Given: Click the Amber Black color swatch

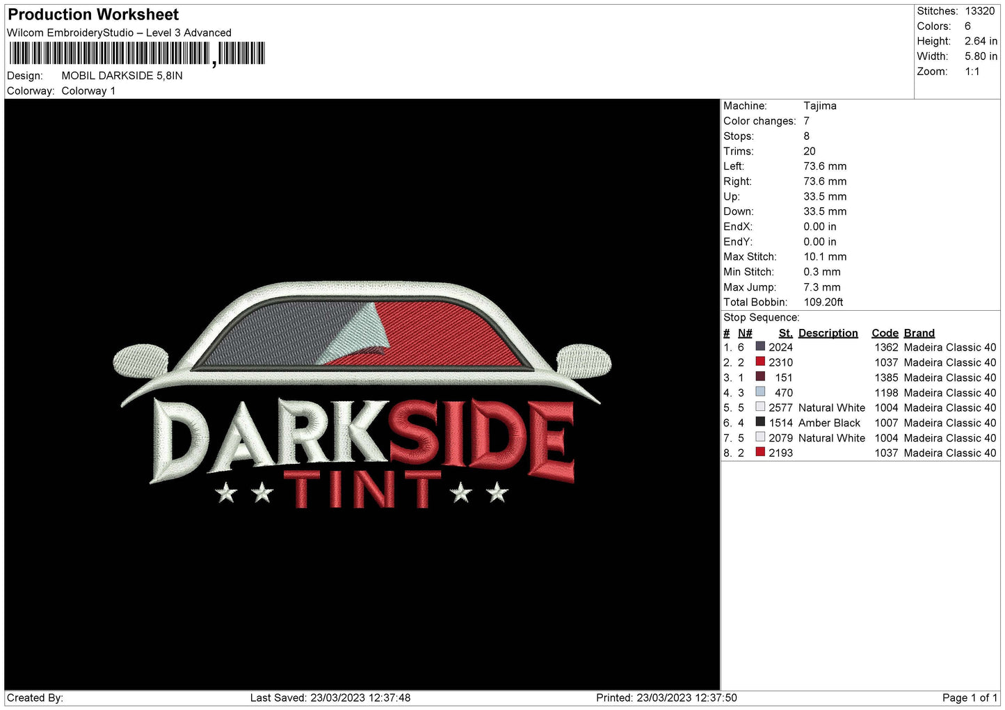Looking at the screenshot, I should [x=760, y=422].
